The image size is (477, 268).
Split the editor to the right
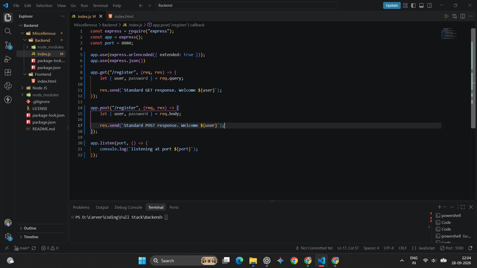[463, 16]
